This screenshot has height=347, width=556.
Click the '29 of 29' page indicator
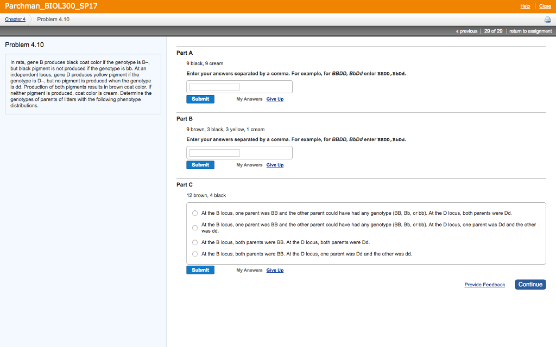493,31
